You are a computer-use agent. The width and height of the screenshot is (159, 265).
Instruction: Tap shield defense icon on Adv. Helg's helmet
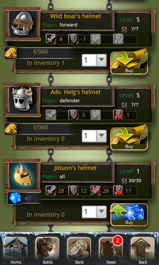click(74, 115)
